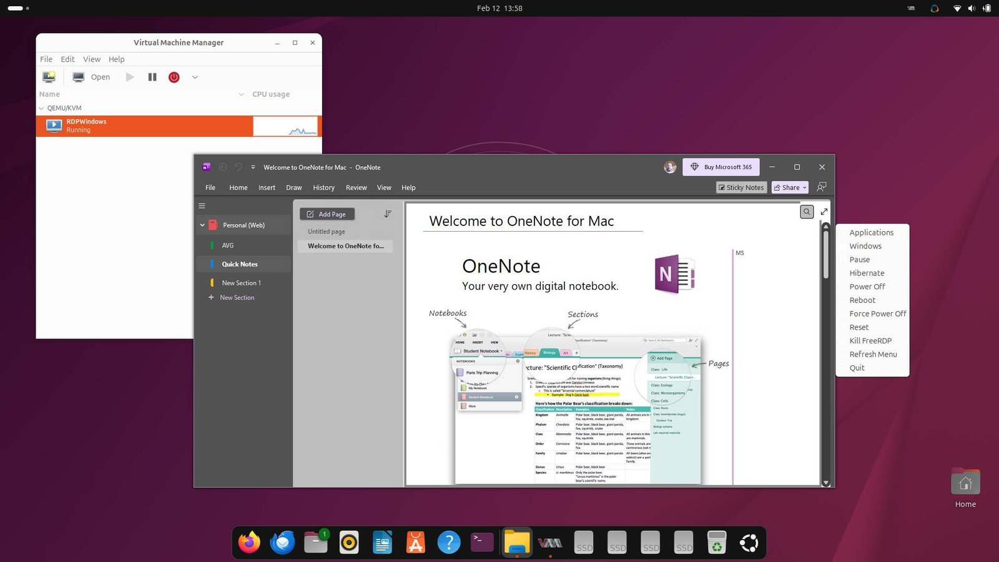
Task: Toggle the navigation pane with hamburger icon
Action: 202,205
